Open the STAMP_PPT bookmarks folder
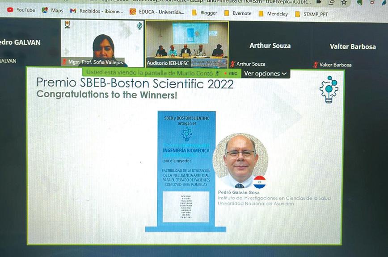Image resolution: width=388 pixels, height=257 pixels. [312, 14]
